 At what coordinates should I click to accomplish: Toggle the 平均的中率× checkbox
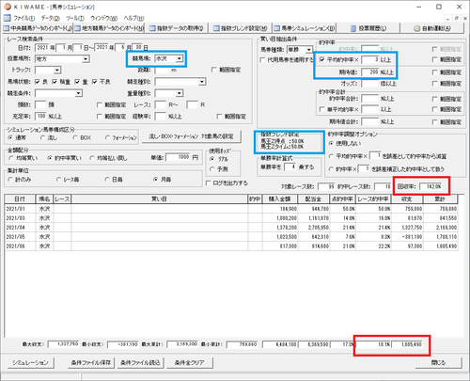[322, 59]
